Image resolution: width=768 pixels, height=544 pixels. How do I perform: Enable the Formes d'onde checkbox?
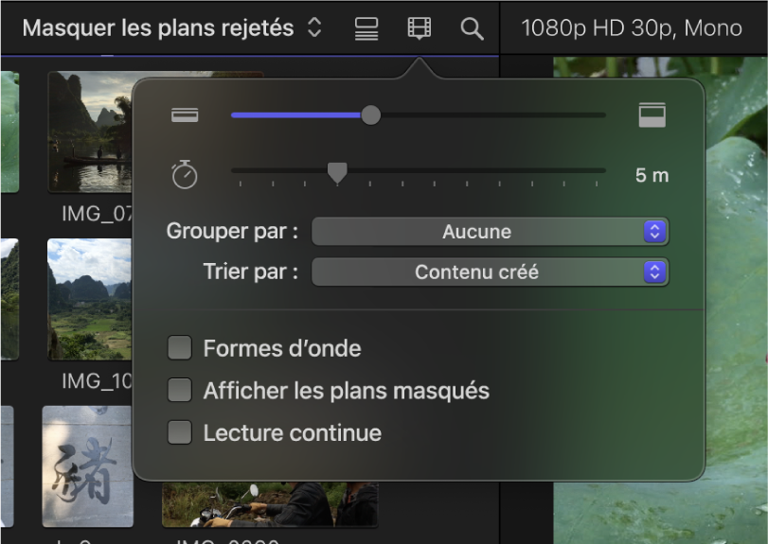click(x=180, y=348)
